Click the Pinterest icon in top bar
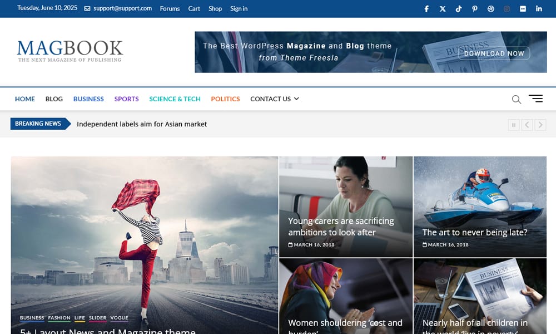 click(x=475, y=9)
